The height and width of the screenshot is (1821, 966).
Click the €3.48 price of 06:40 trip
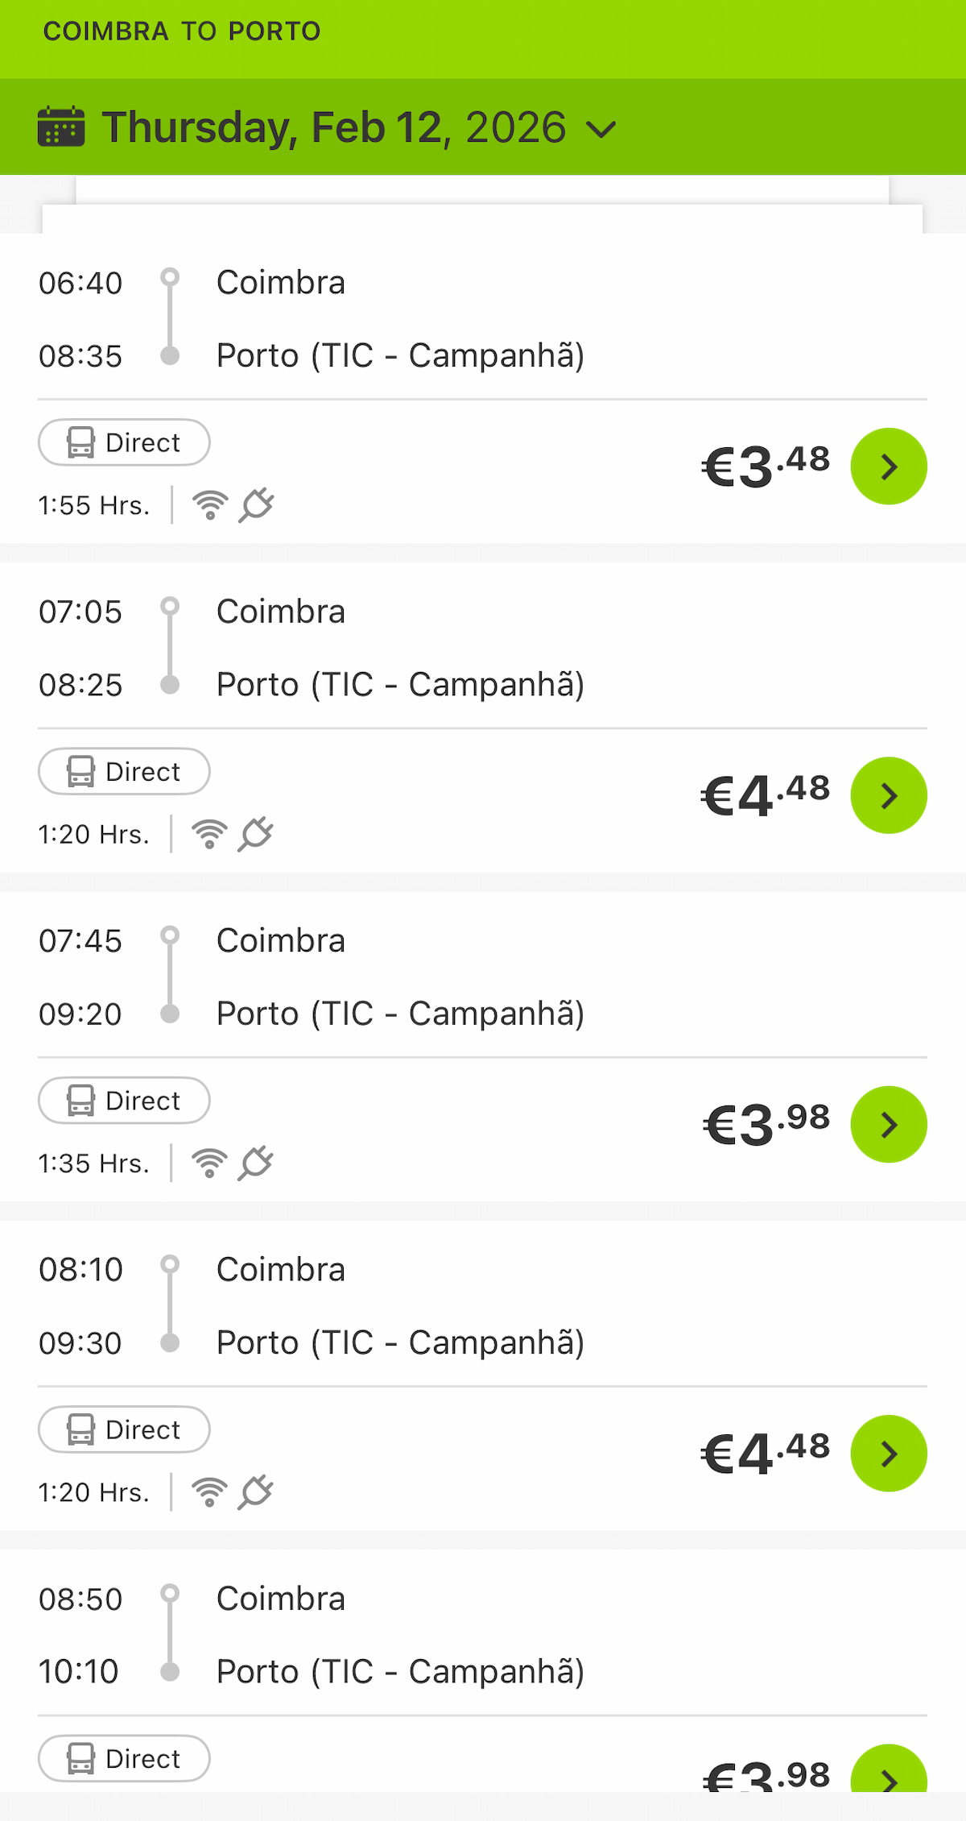(766, 467)
